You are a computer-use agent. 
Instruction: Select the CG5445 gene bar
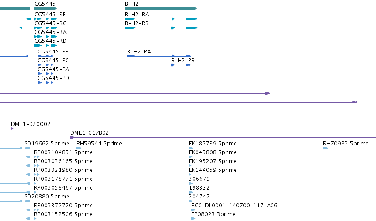tap(46, 8)
